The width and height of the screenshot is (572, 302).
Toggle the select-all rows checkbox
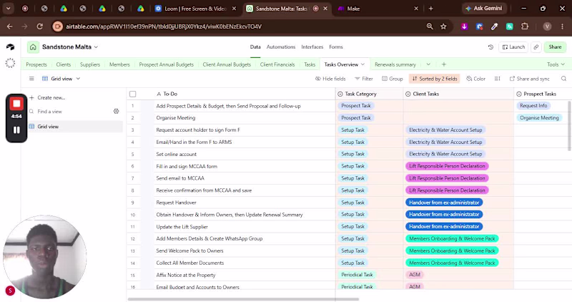pos(133,94)
